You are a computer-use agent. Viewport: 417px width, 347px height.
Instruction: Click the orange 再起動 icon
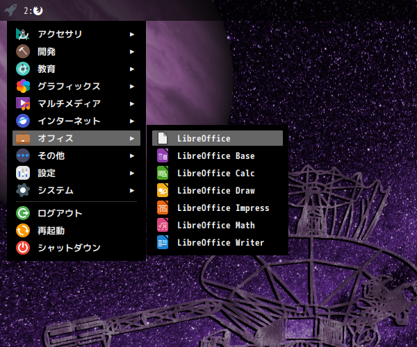[x=23, y=230]
